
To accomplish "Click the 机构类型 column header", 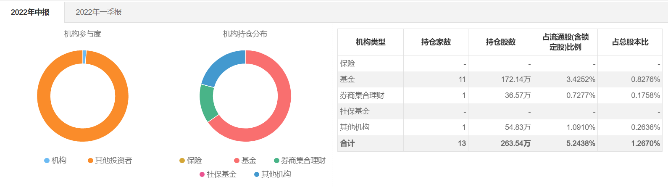I will coord(371,42).
